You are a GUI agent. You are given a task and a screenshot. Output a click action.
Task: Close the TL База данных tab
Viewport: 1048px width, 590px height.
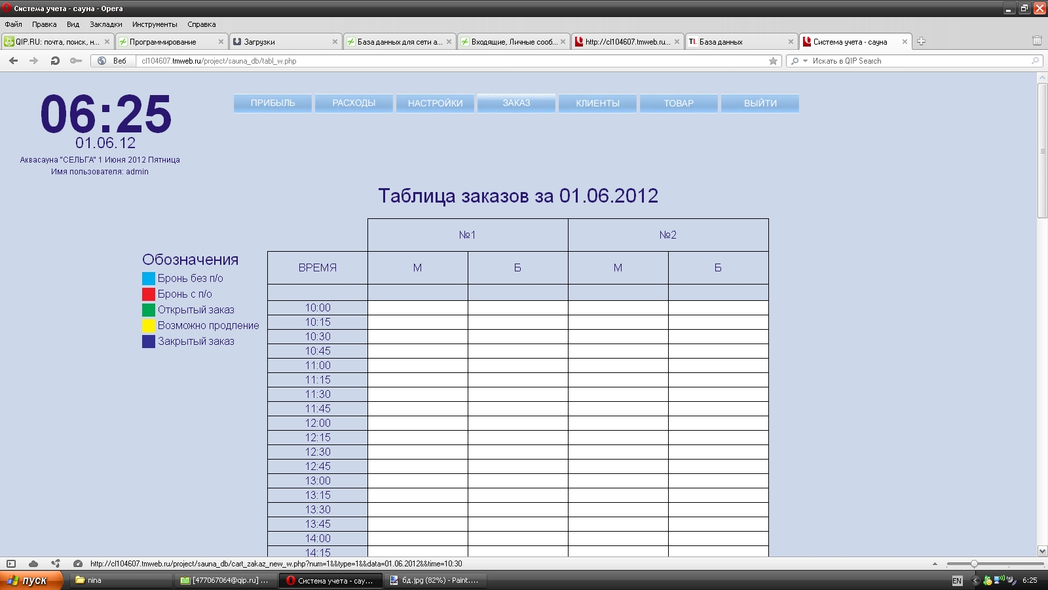click(x=791, y=41)
